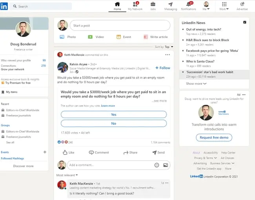This screenshot has width=255, height=200.
Task: Create an Event from post box
Action: click(124, 37)
